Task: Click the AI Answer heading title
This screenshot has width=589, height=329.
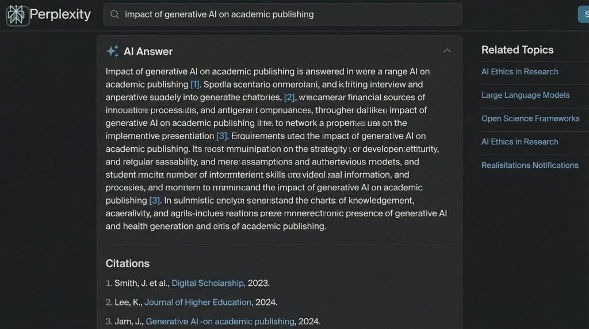Action: (148, 51)
